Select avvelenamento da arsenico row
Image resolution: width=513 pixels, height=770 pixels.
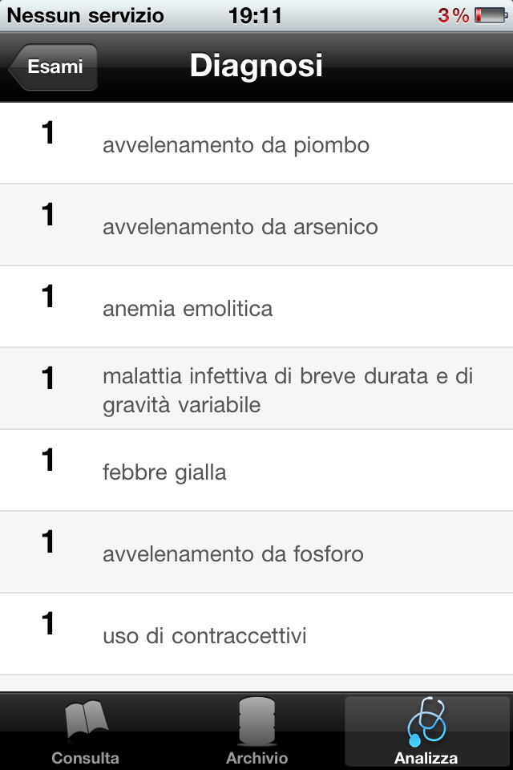(256, 225)
